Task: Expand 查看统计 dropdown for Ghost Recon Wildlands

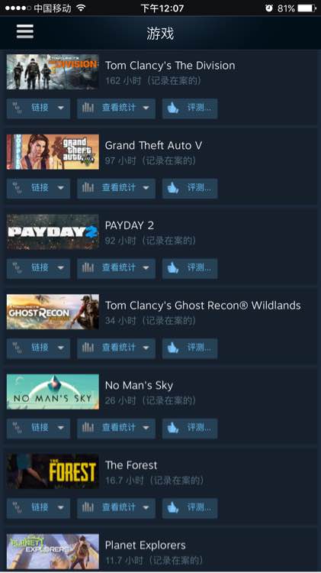Action: 146,348
